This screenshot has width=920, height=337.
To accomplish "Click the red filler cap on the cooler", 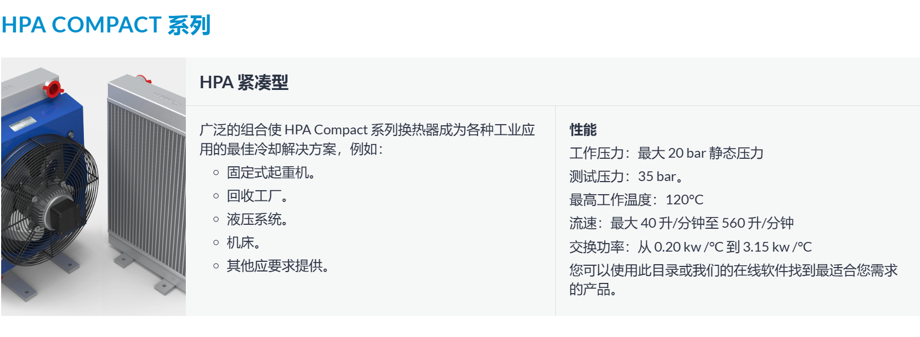I will [x=53, y=88].
